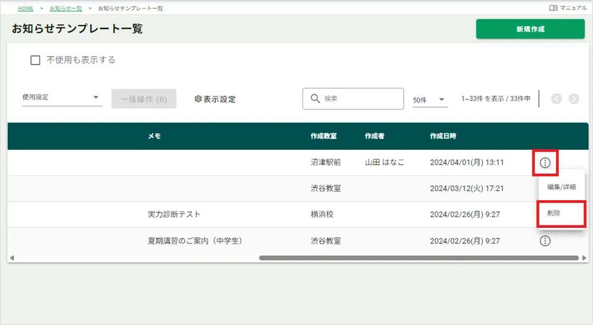Click the 横浜校 classroom cell
The image size is (593, 325).
click(322, 214)
